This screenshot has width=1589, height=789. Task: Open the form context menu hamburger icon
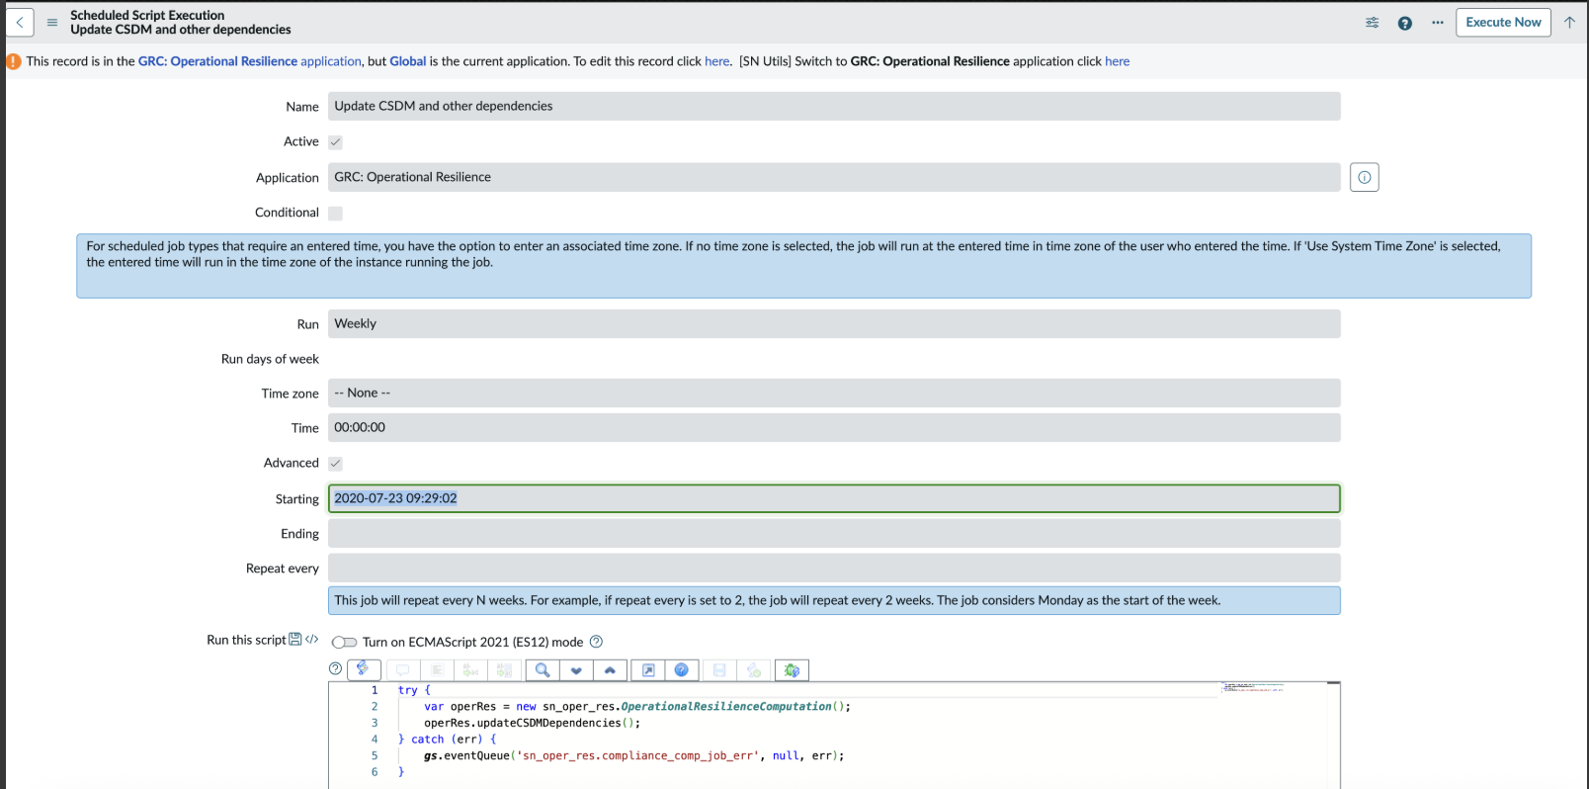point(52,22)
